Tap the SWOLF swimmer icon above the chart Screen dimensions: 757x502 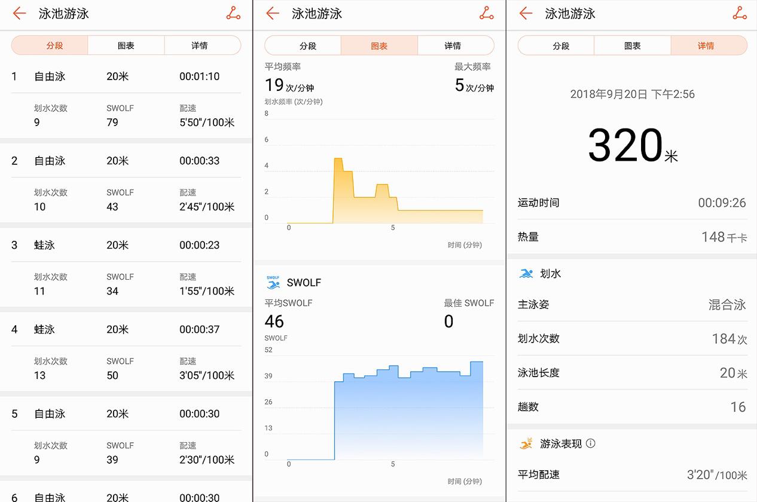pos(273,282)
